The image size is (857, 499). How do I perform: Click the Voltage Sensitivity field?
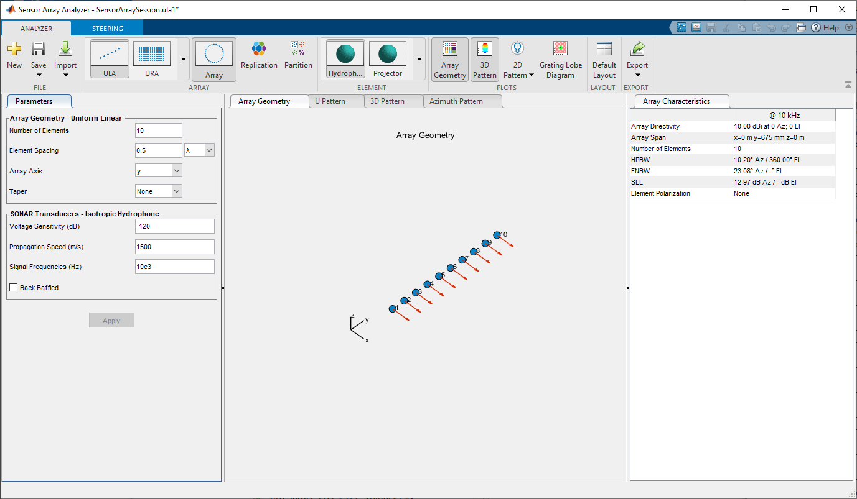point(175,226)
